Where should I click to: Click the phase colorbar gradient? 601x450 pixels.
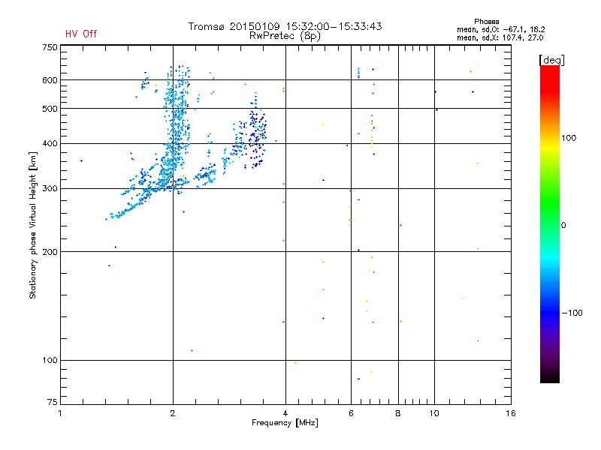click(x=550, y=223)
